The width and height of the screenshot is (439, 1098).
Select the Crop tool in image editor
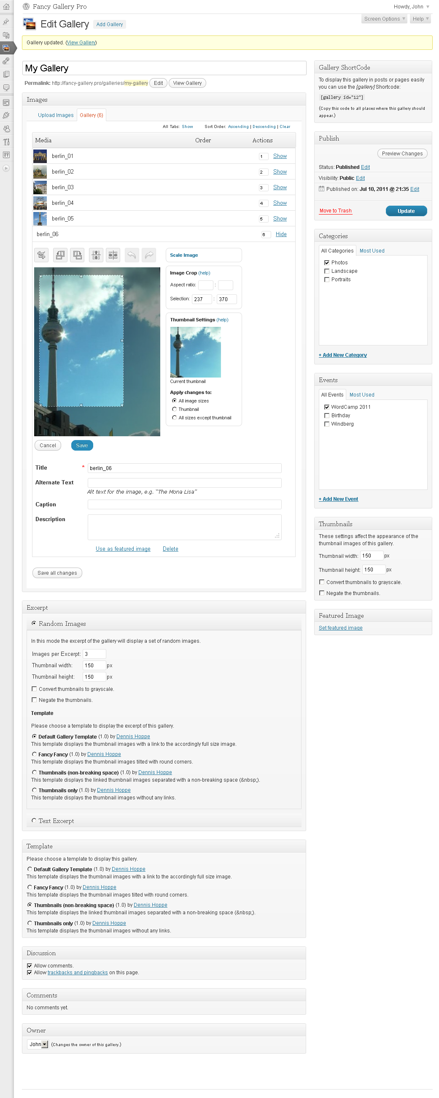(x=41, y=255)
